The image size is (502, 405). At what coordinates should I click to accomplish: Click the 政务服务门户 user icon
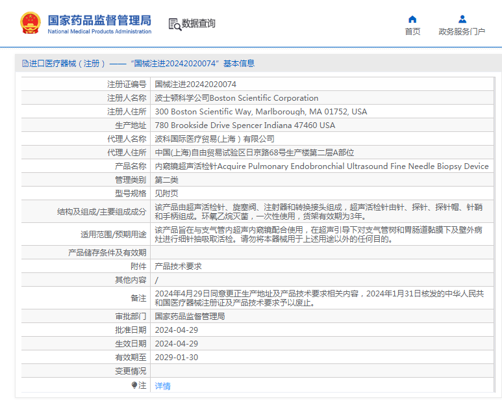462,20
